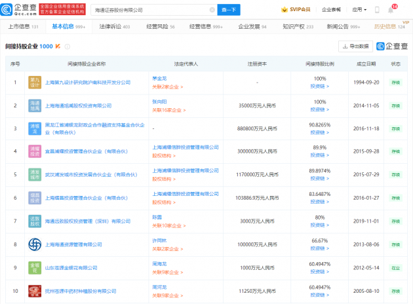Open legal representative 张向阳 link
The image size is (413, 304).
161,102
